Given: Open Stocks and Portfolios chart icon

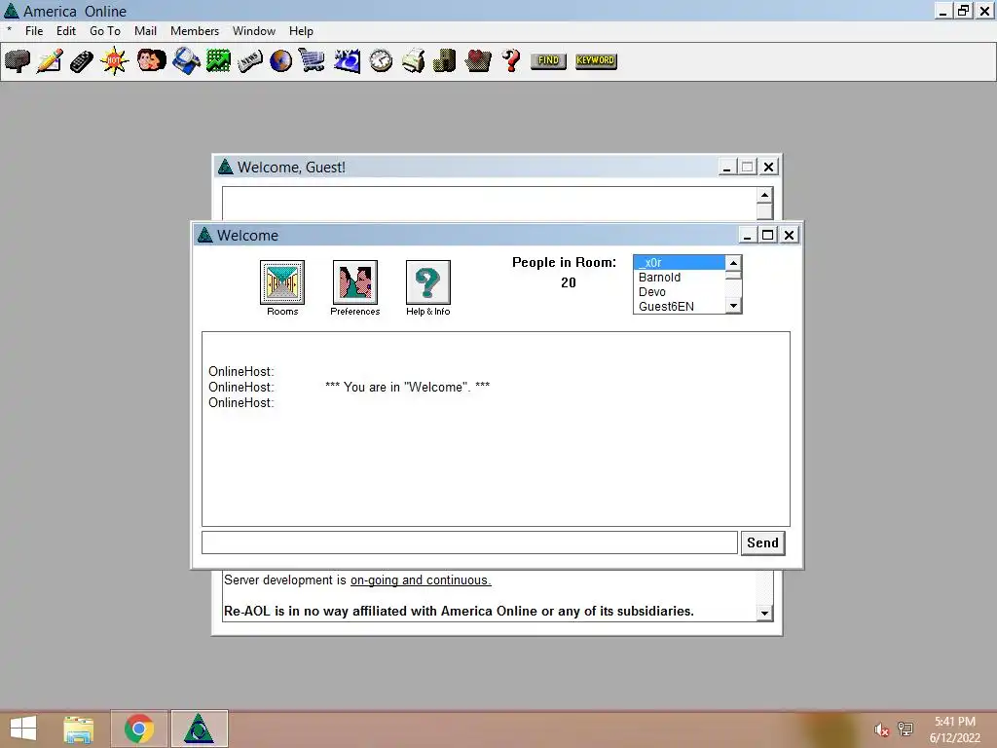Looking at the screenshot, I should point(218,61).
